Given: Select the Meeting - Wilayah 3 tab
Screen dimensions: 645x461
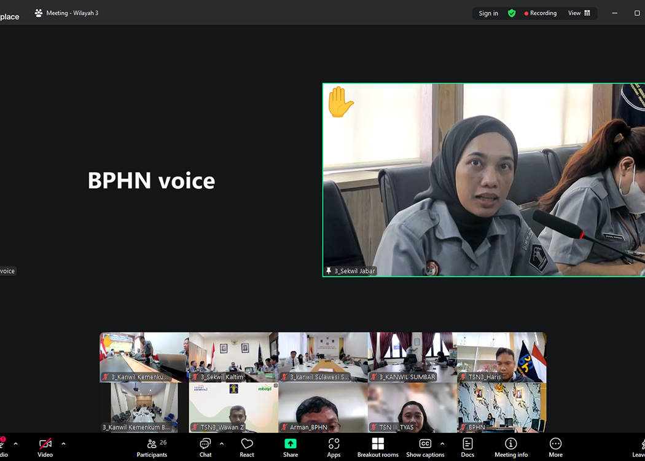Looking at the screenshot, I should 66,13.
